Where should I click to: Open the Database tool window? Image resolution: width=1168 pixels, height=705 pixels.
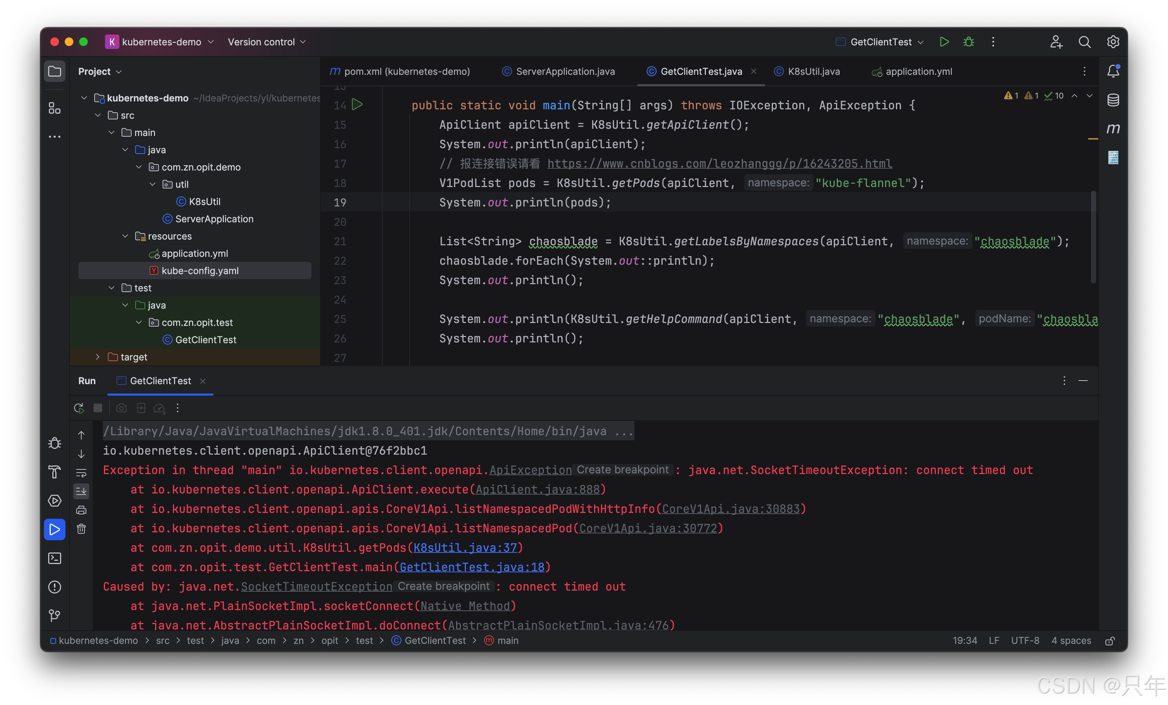click(1113, 100)
